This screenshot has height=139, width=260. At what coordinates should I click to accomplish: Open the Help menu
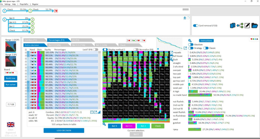point(14,4)
